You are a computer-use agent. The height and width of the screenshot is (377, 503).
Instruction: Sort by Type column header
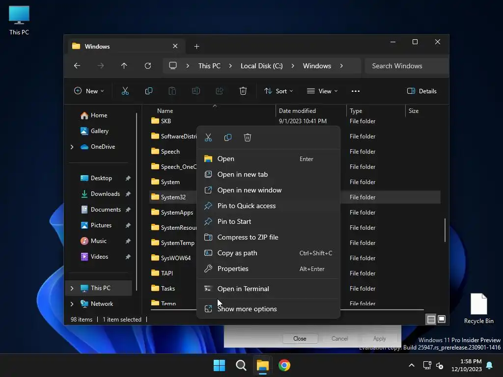[x=356, y=111]
